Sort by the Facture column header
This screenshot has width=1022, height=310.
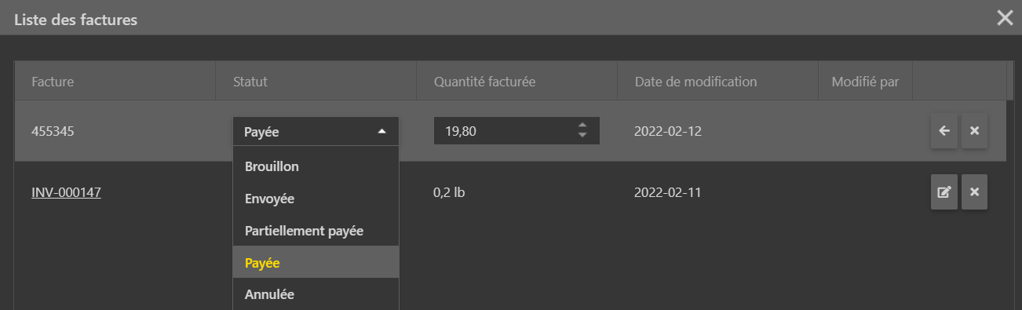(x=115, y=81)
